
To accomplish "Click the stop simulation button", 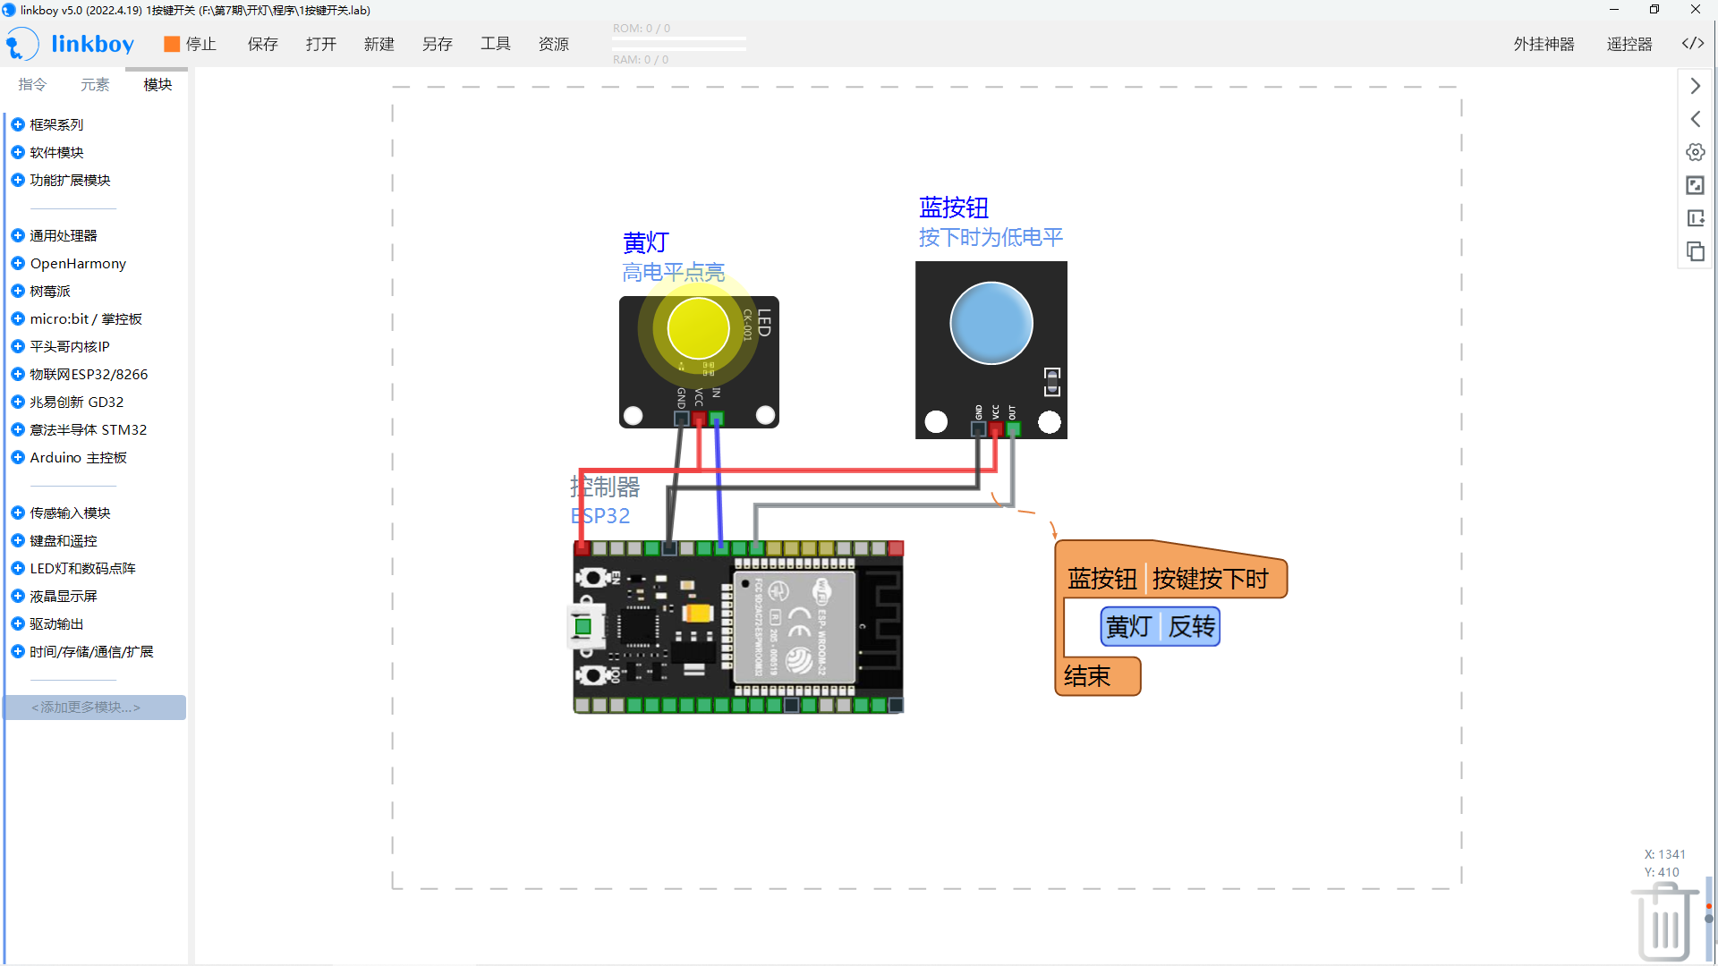I will 189,44.
